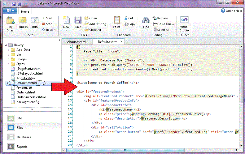Select _PageStart.cshtml in file tree
This screenshot has height=154, width=245.
pos(29,69)
